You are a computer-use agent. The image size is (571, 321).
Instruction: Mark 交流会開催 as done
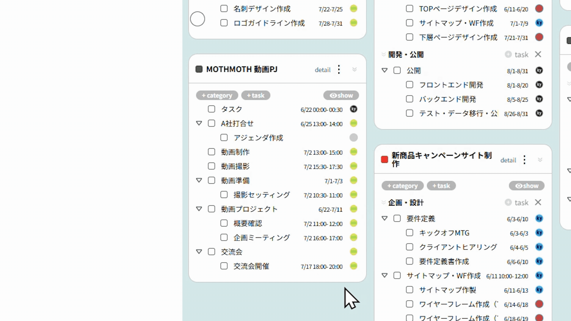224,266
